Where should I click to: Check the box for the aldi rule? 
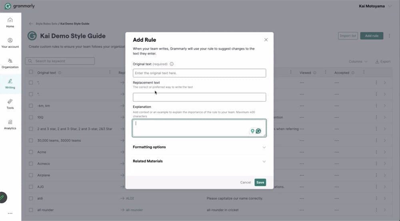pyautogui.click(x=31, y=198)
